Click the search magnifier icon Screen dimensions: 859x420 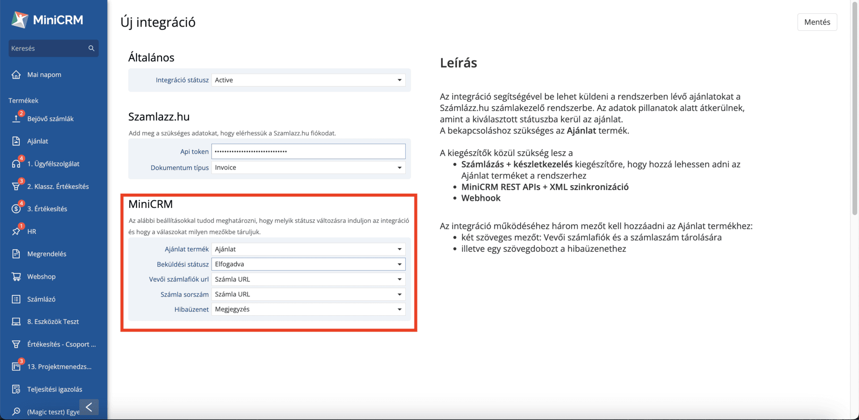click(91, 48)
